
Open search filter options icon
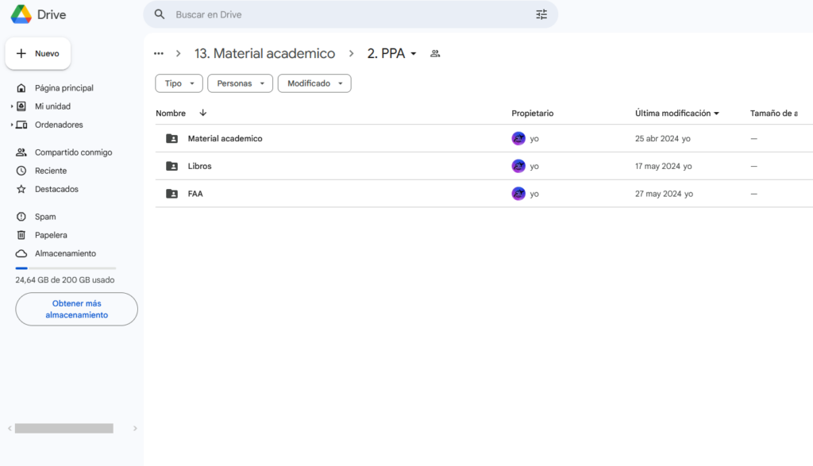(541, 14)
